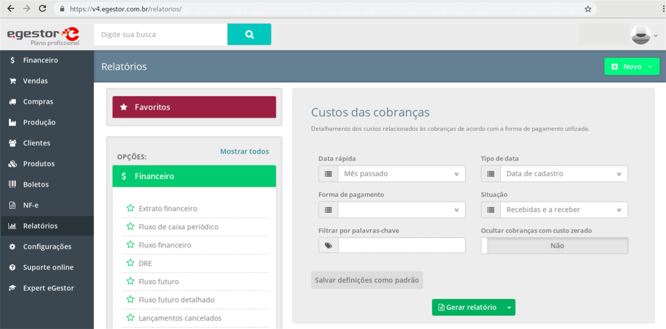This screenshot has height=329, width=666.
Task: Click the magnifier search button
Action: pos(249,34)
